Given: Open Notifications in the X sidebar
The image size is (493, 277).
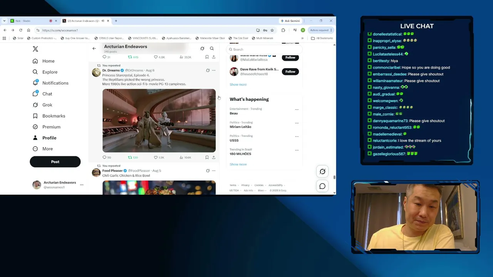Looking at the screenshot, I should point(50,83).
